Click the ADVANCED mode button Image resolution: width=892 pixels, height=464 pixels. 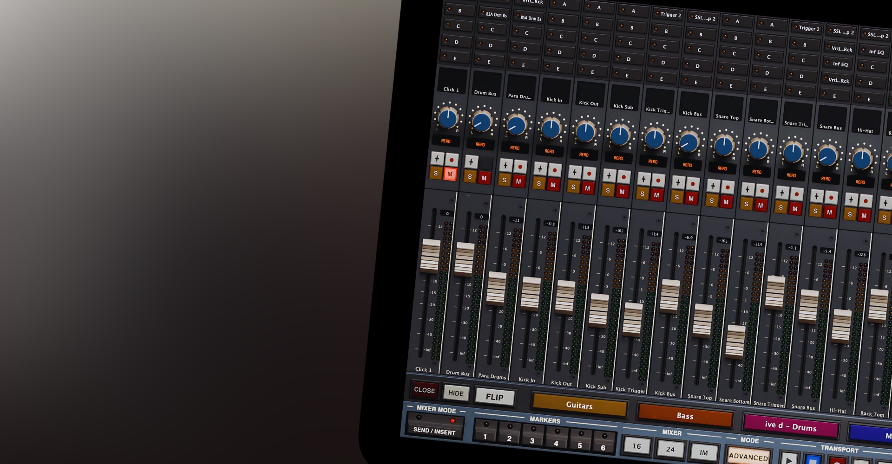click(748, 457)
